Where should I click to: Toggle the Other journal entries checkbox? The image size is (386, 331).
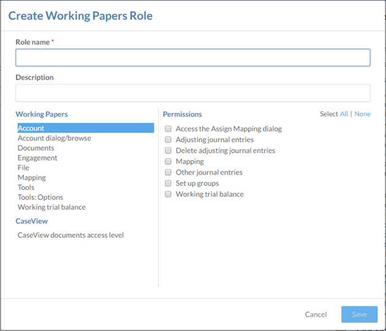pyautogui.click(x=168, y=172)
